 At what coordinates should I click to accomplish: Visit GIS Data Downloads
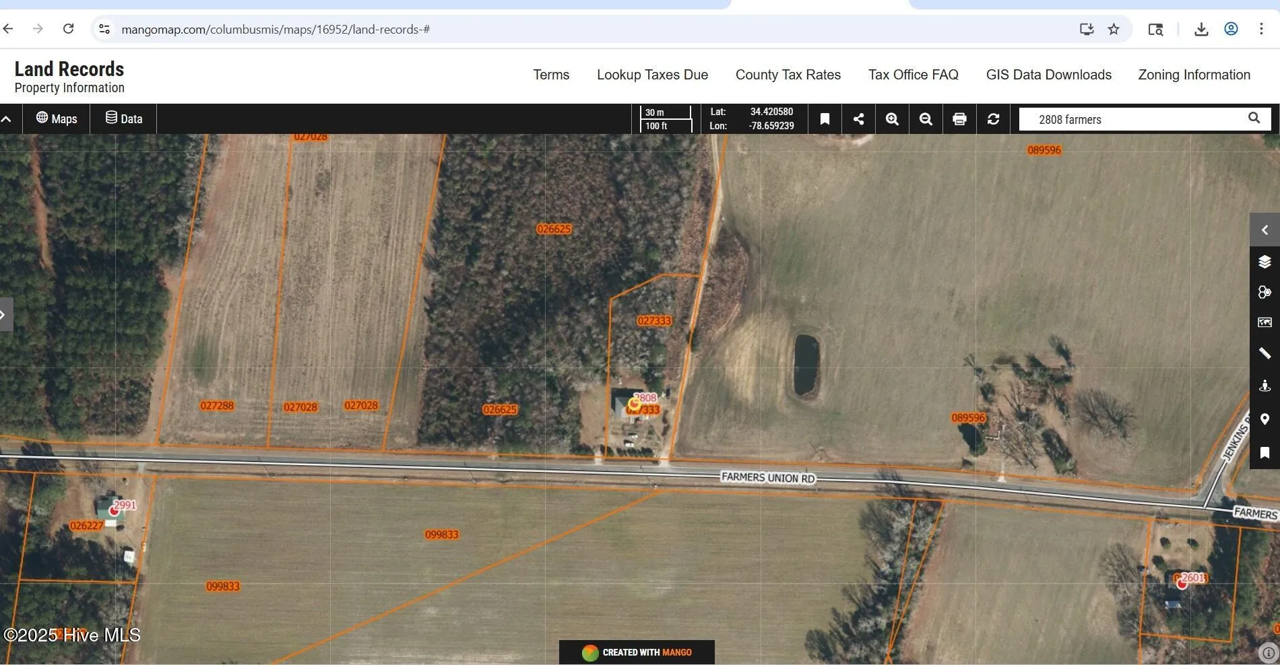[1048, 75]
